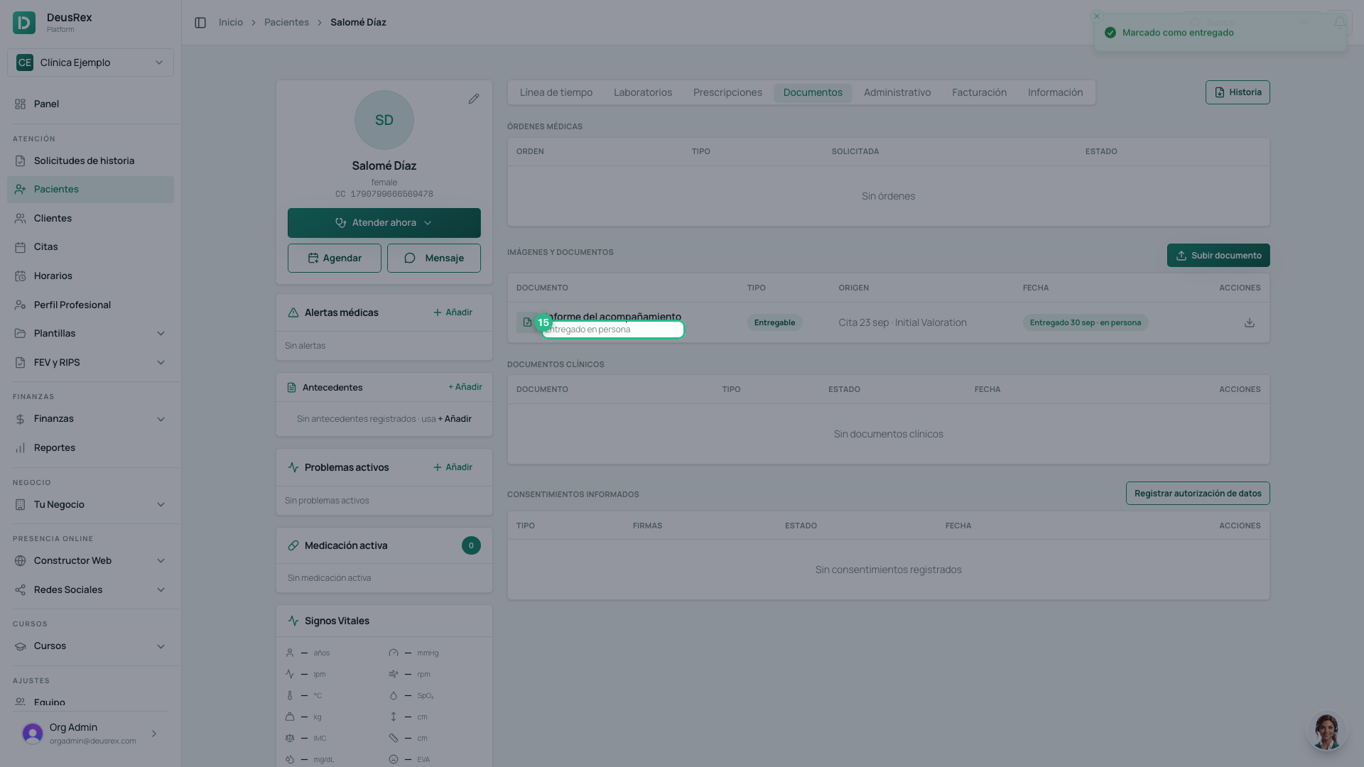Open Horarios in the sidebar
This screenshot has width=1364, height=767.
click(x=90, y=276)
